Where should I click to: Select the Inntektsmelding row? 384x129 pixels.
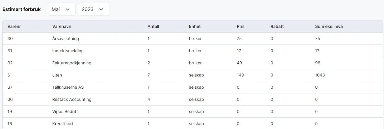(68, 51)
